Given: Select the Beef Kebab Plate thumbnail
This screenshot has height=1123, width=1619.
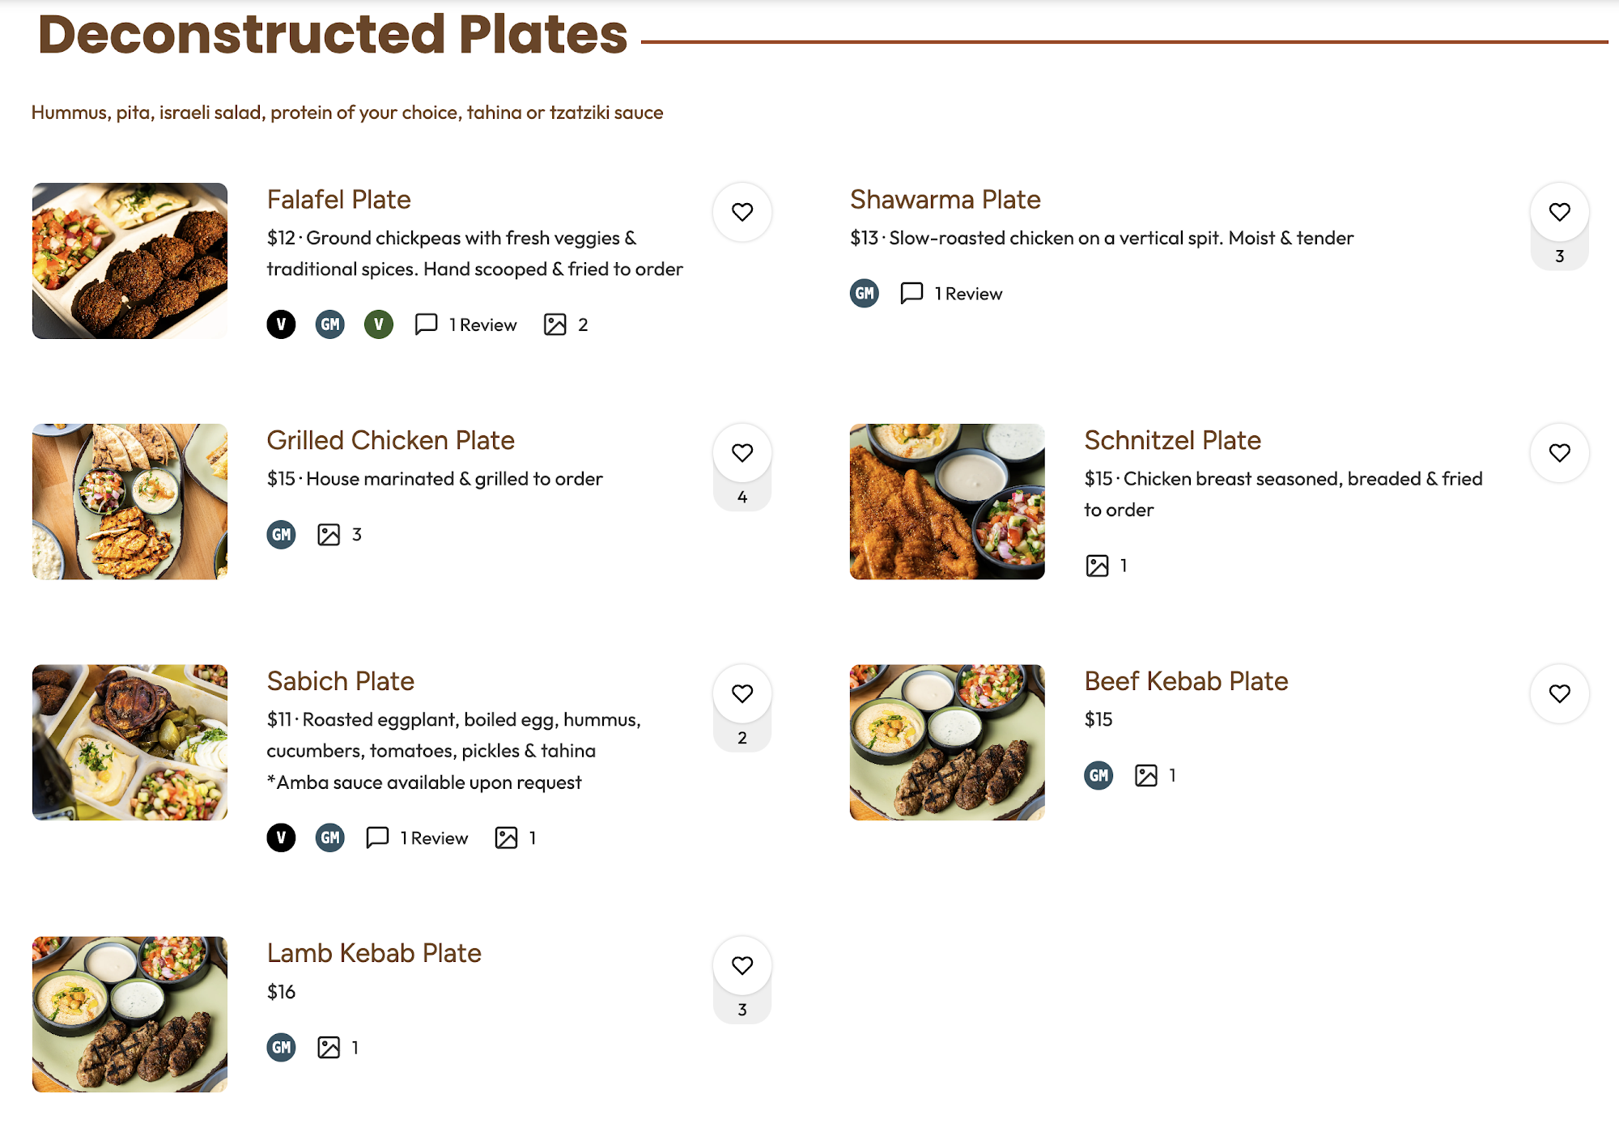Looking at the screenshot, I should (x=947, y=743).
